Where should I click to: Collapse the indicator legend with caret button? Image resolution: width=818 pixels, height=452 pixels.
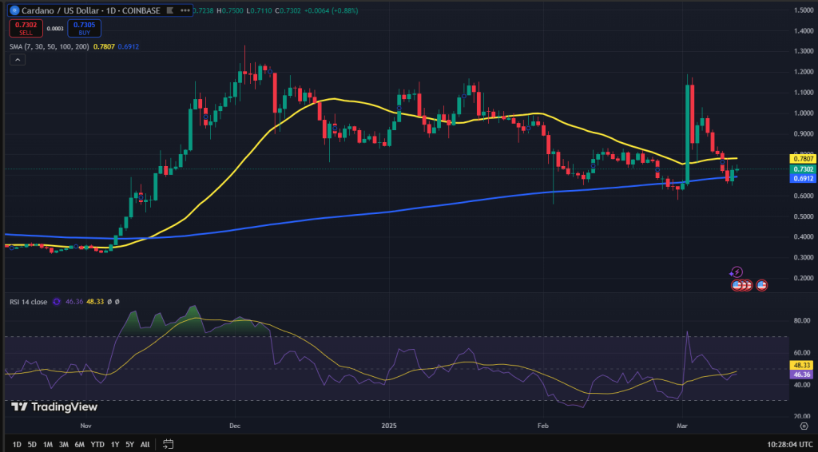(x=18, y=60)
